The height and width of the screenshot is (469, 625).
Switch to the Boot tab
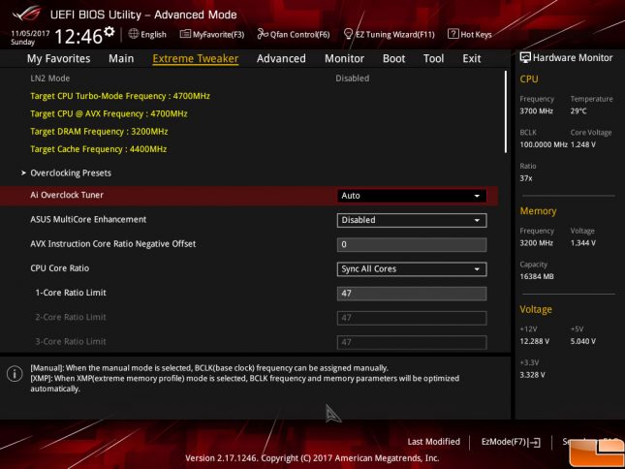coord(393,58)
